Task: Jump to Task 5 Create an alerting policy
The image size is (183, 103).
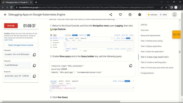Action: pyautogui.click(x=154, y=62)
